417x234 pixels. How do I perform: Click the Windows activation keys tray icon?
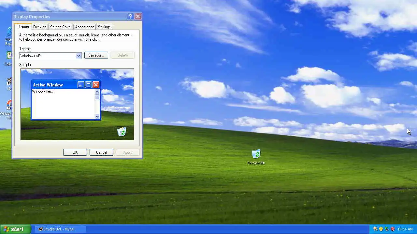tap(375, 229)
